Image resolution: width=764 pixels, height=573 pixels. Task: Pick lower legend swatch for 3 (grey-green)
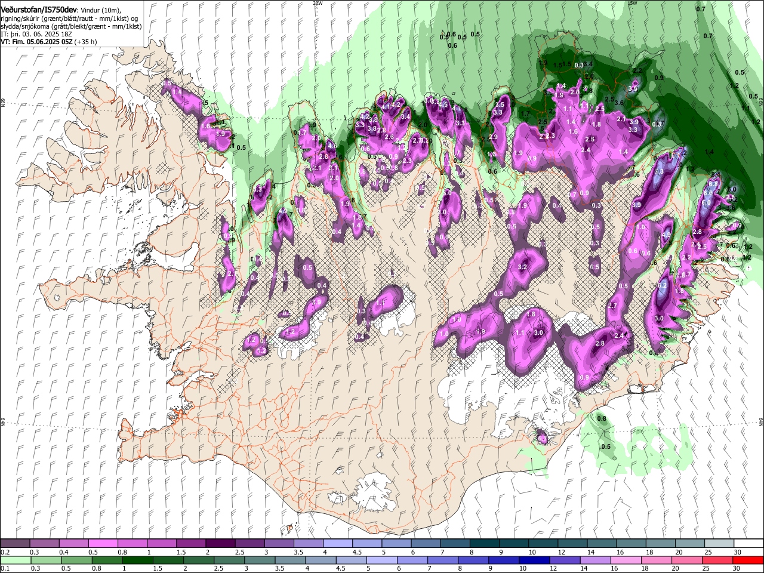[x=259, y=560]
